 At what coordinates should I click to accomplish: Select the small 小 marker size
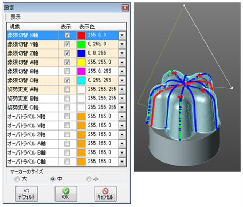click(89, 179)
